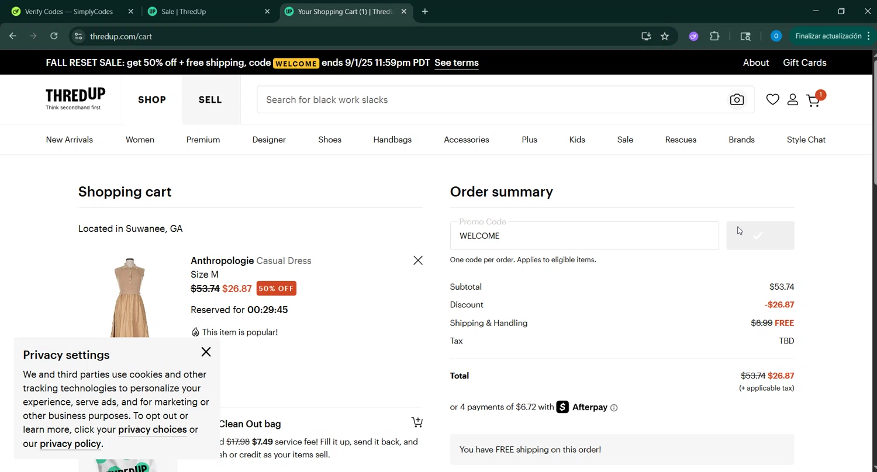Click the FREE shipping value
Image resolution: width=877 pixels, height=472 pixels.
point(784,323)
